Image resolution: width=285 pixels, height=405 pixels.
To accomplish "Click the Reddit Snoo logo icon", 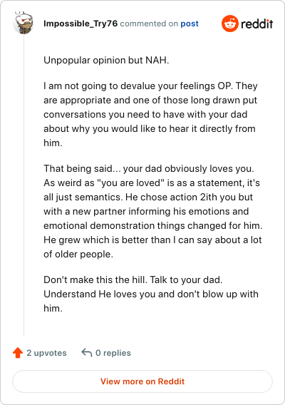I will (x=229, y=24).
